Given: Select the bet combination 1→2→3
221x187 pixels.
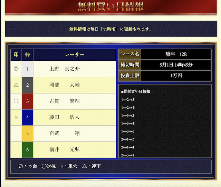Looking at the screenshot, I should (127, 100).
